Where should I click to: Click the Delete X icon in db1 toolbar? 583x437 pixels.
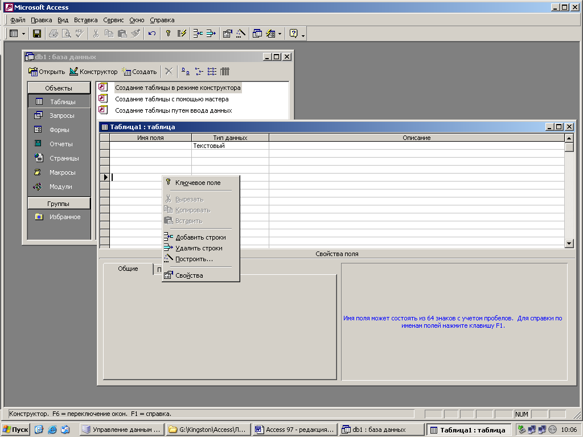coord(169,71)
